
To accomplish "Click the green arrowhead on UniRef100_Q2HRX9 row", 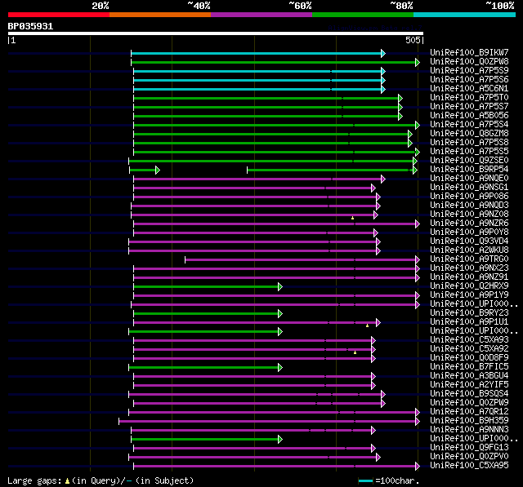I will pyautogui.click(x=280, y=286).
